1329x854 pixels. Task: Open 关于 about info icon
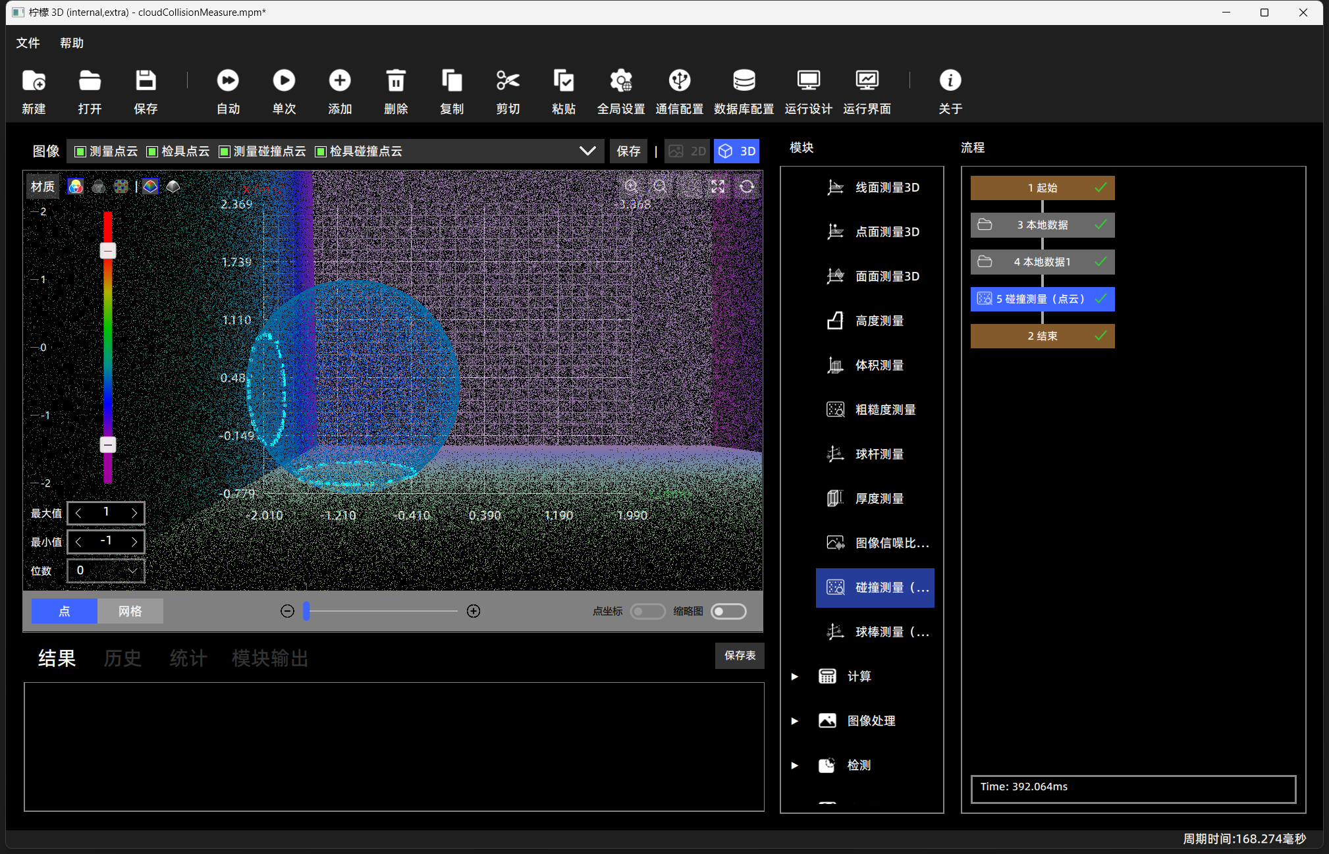coord(950,81)
